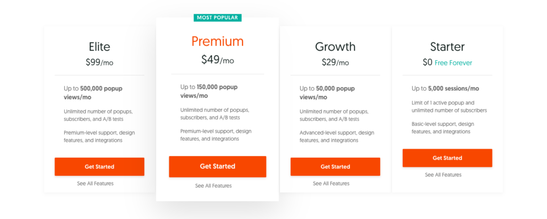Select the $99/mo Elite price

click(99, 63)
